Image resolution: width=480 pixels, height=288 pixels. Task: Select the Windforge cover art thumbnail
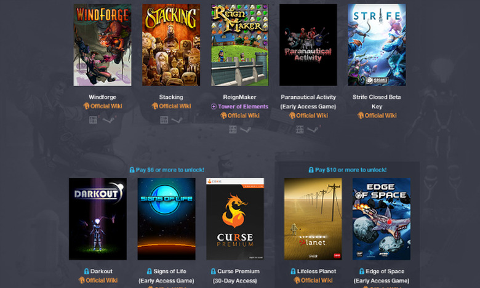103,45
